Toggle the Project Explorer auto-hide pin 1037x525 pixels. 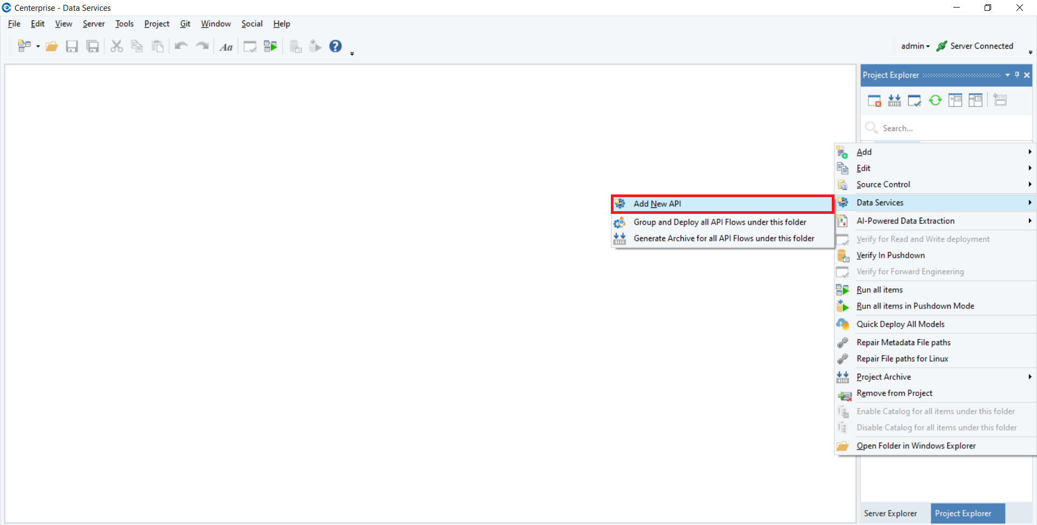tap(1017, 75)
